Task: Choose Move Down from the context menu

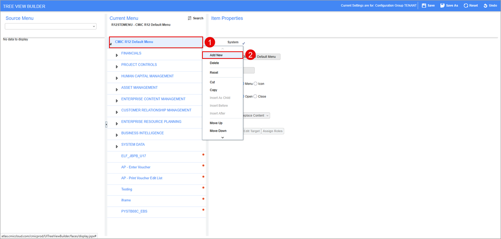Action: [222, 131]
